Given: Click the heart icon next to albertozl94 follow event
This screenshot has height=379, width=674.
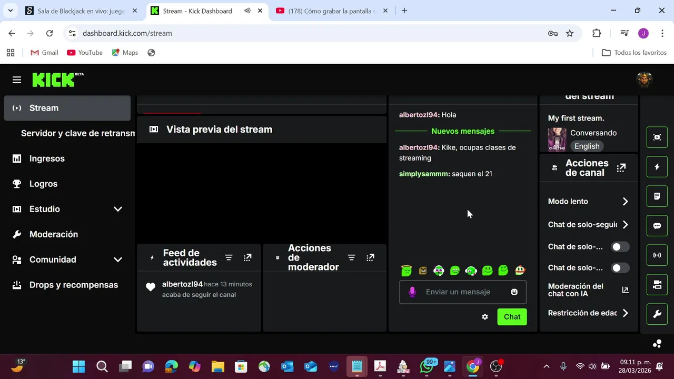Looking at the screenshot, I should [x=151, y=287].
